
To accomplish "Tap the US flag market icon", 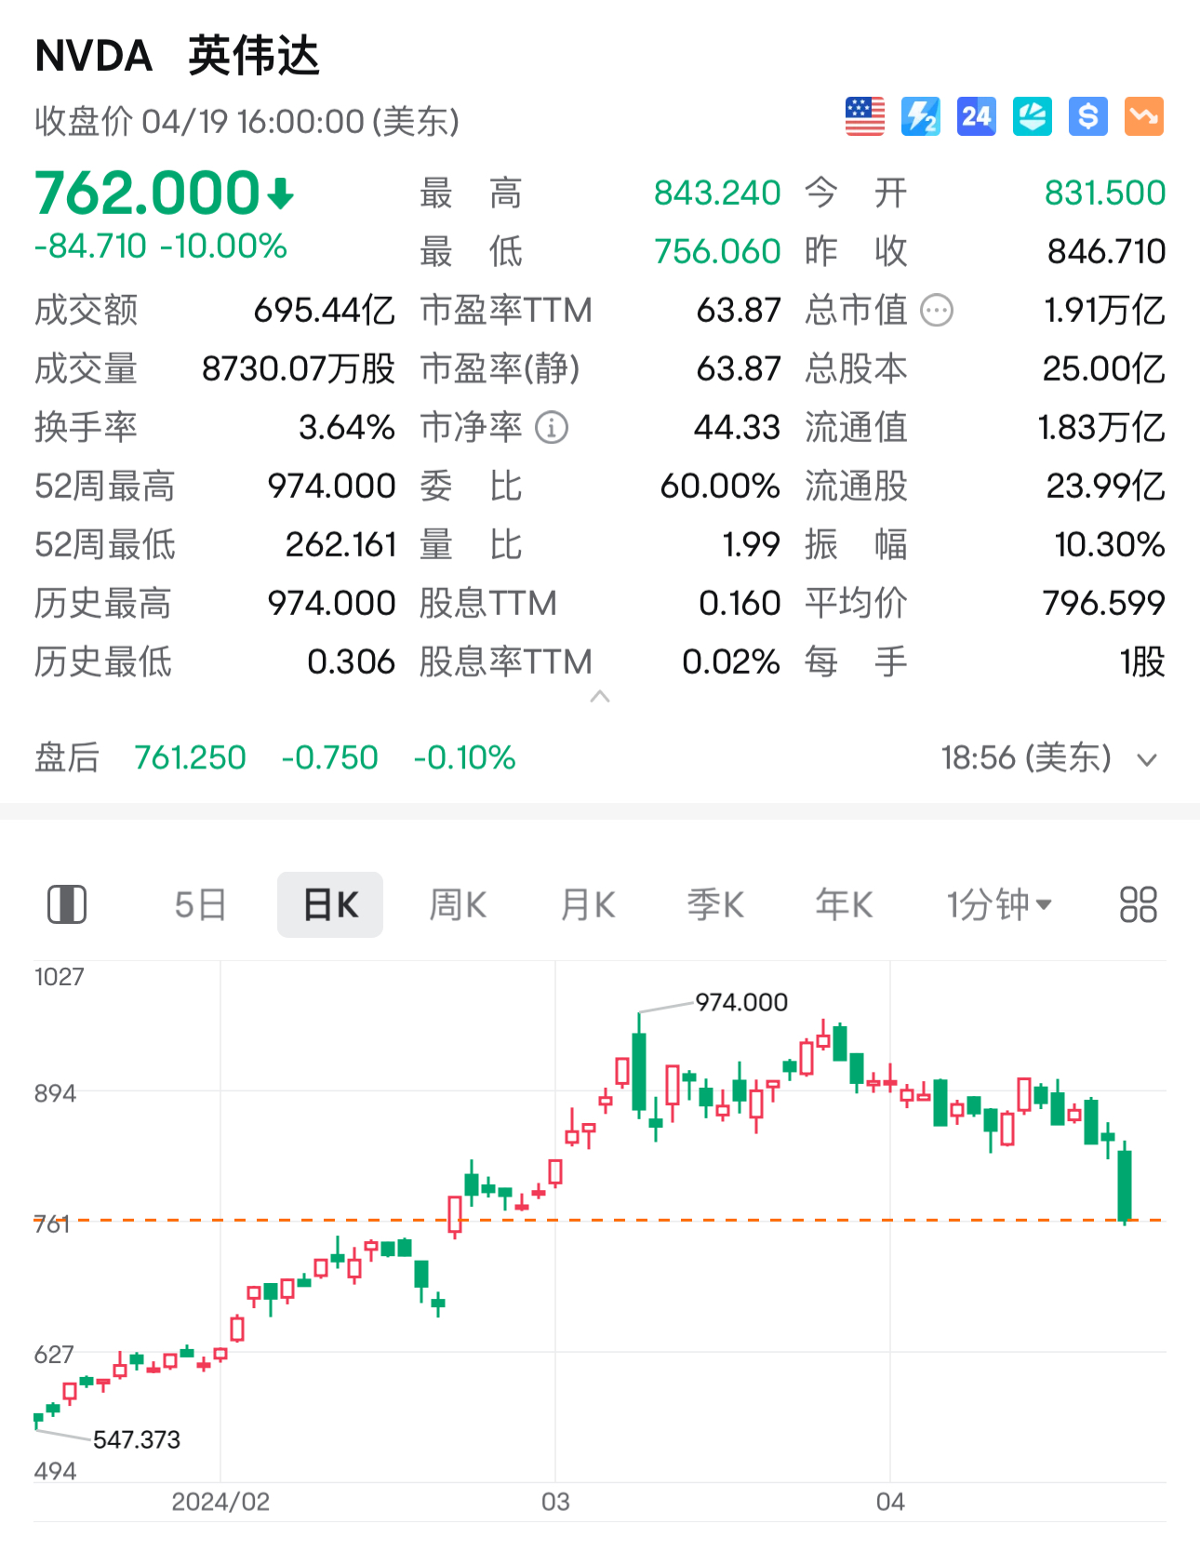I will pos(865,116).
